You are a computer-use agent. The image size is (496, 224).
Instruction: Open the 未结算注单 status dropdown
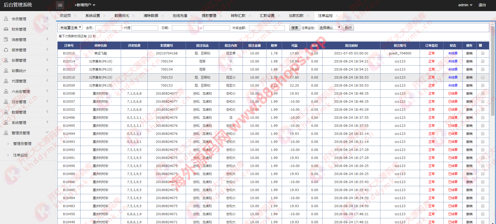[71, 27]
